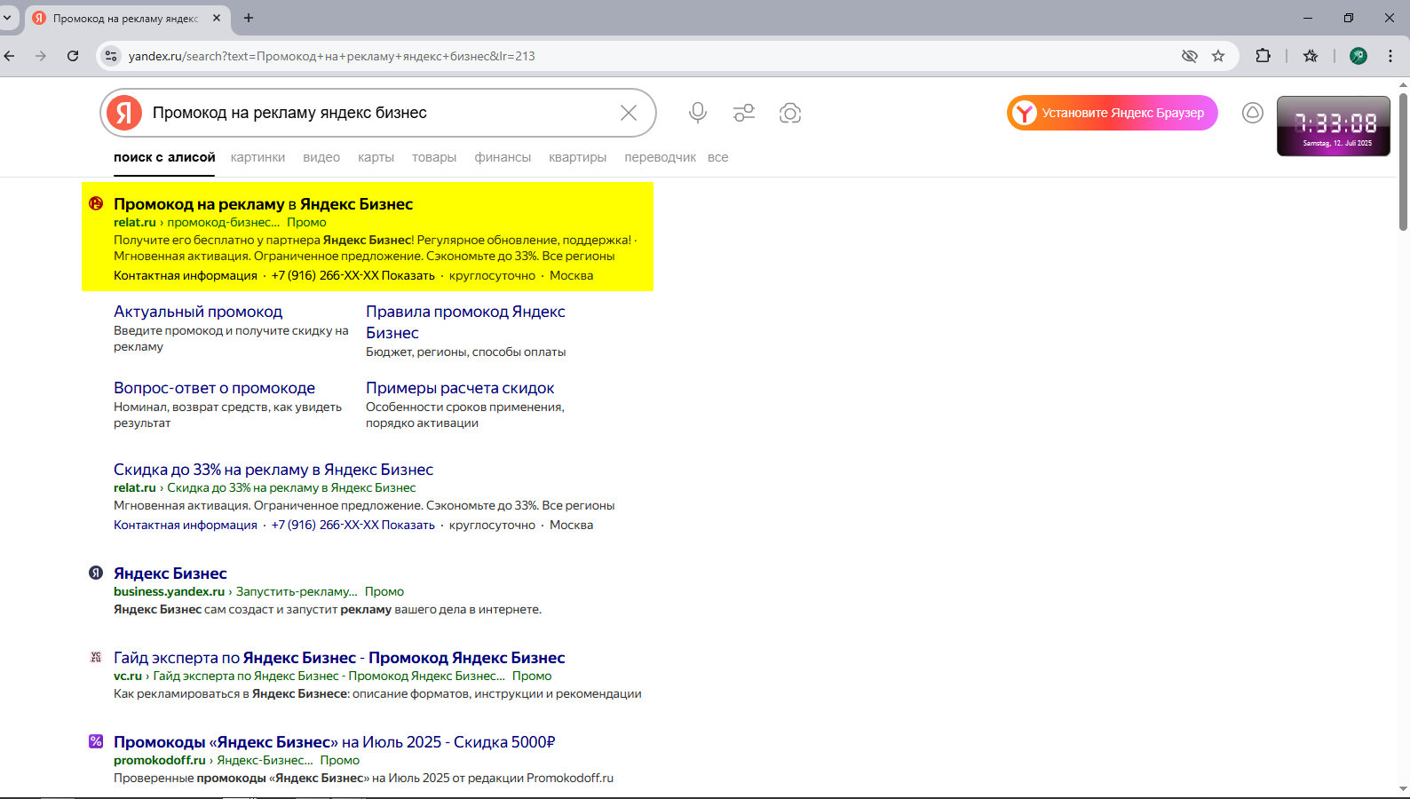Open the Яндекс Бизнес result title
1410x799 pixels.
click(170, 574)
